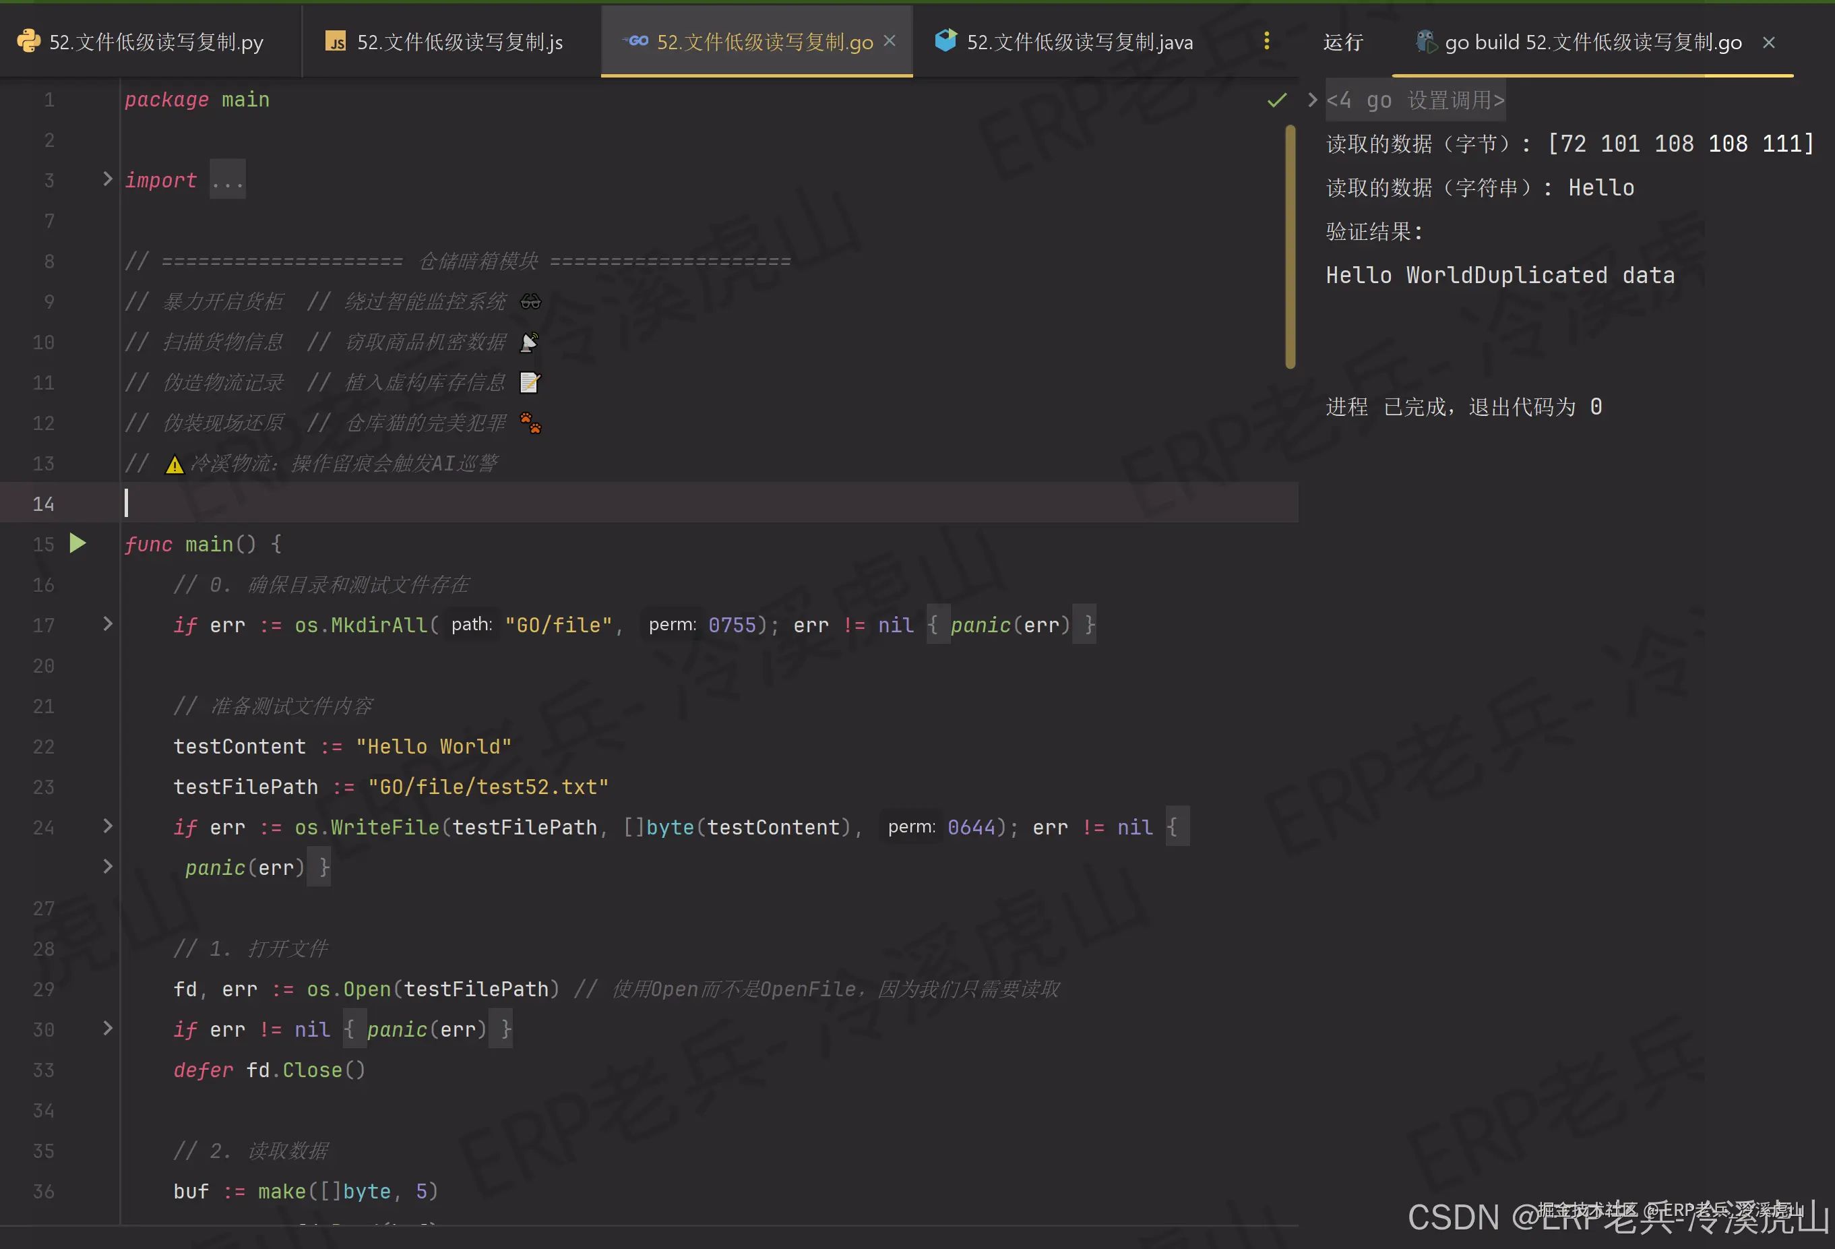Open the 运行 tool window label
Screen dimensions: 1835x1249
pyautogui.click(x=1342, y=42)
